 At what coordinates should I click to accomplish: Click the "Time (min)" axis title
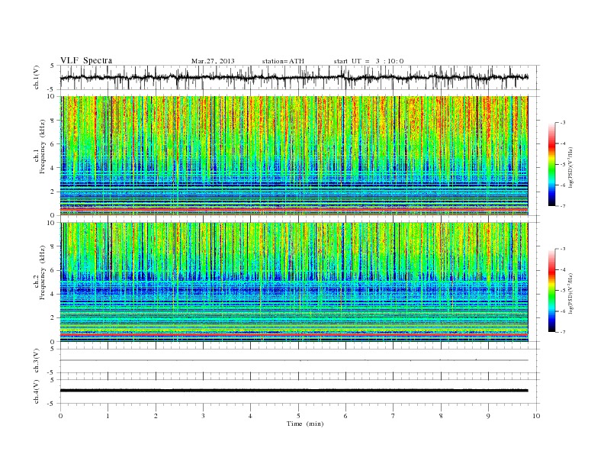(x=305, y=424)
